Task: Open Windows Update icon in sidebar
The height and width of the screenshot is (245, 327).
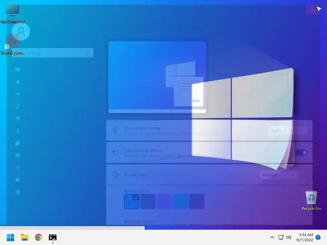Action: point(18,192)
